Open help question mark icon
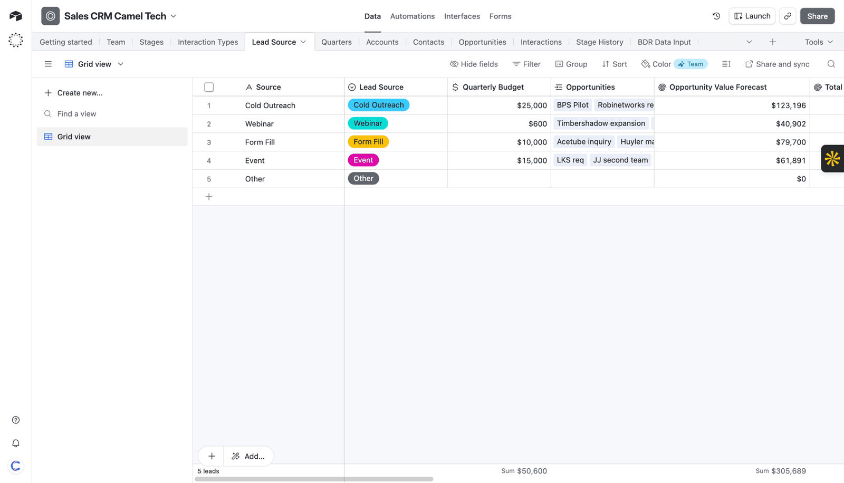Viewport: 844px width, 483px height. pyautogui.click(x=16, y=420)
